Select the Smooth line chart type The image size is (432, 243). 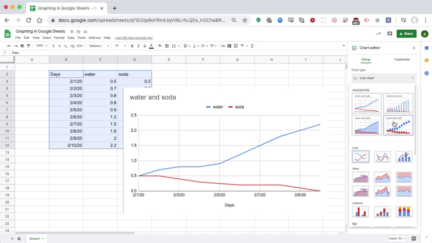tap(382, 157)
